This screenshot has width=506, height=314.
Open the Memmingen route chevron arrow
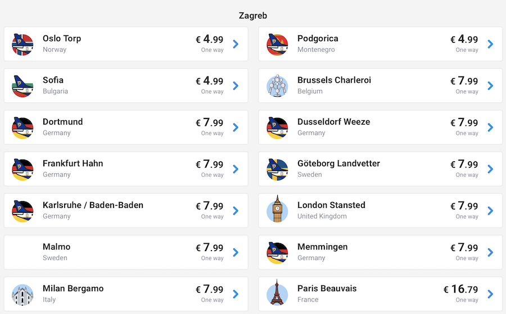coord(490,252)
